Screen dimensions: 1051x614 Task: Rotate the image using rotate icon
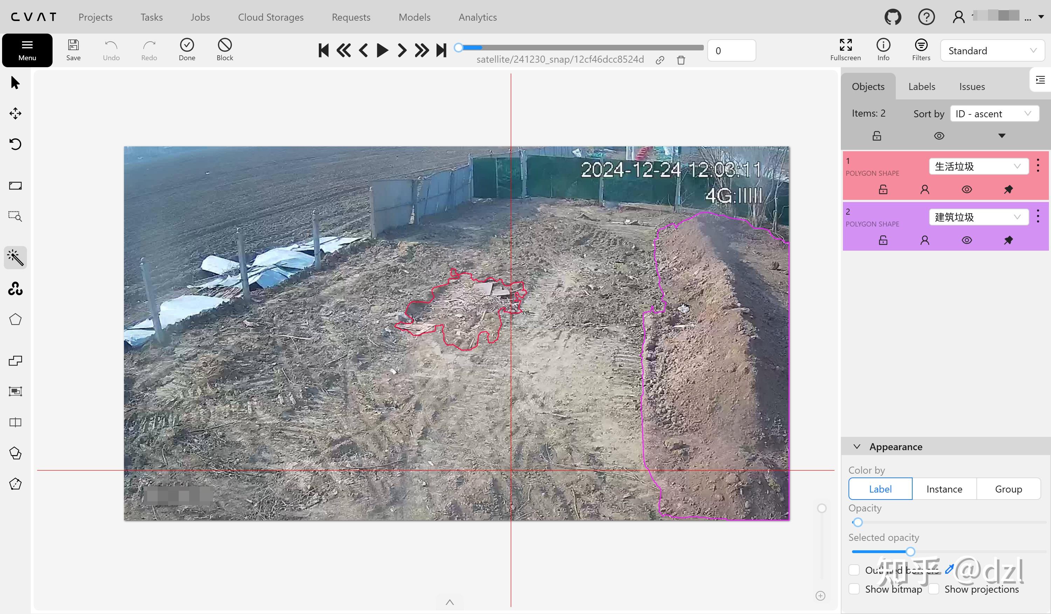tap(15, 144)
